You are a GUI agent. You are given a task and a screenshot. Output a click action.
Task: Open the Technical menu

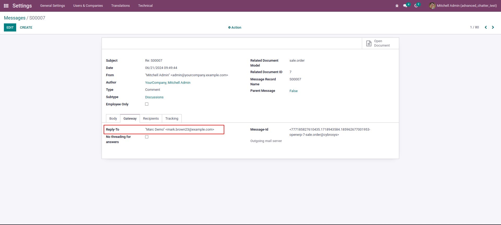[145, 6]
